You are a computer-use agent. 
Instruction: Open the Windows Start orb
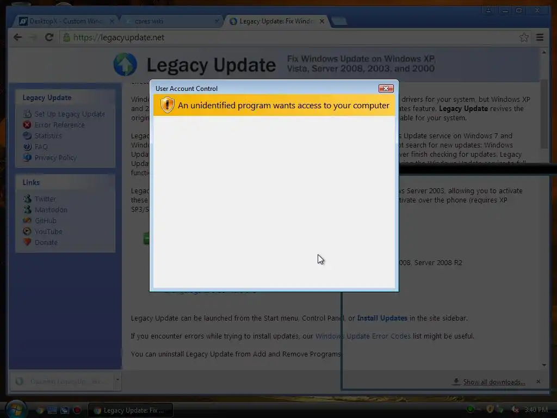click(x=16, y=409)
